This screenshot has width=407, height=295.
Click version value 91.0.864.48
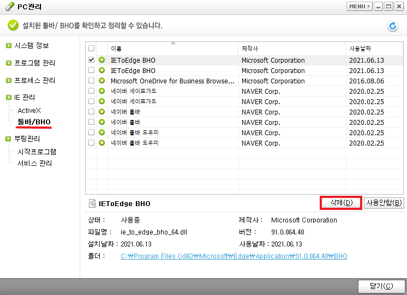coord(288,232)
